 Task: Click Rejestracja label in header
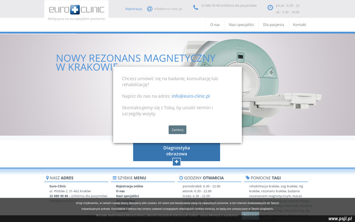coord(134,9)
